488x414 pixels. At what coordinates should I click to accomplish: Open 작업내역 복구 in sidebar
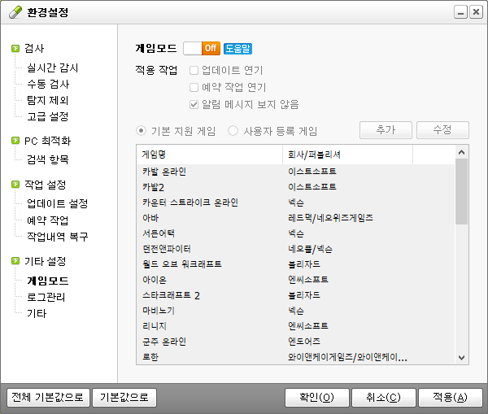coord(57,237)
